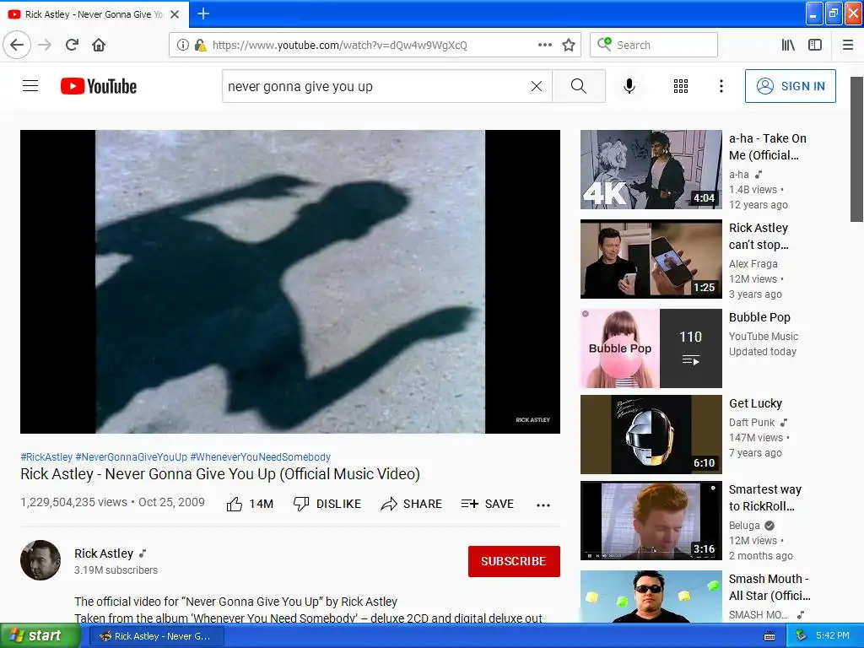This screenshot has height=648, width=864.
Task: Click the browser forward arrow
Action: [x=45, y=46]
